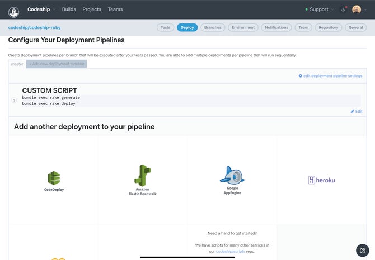The image size is (375, 260).
Task: Open codeship/codeship-ruby project link
Action: [34, 28]
